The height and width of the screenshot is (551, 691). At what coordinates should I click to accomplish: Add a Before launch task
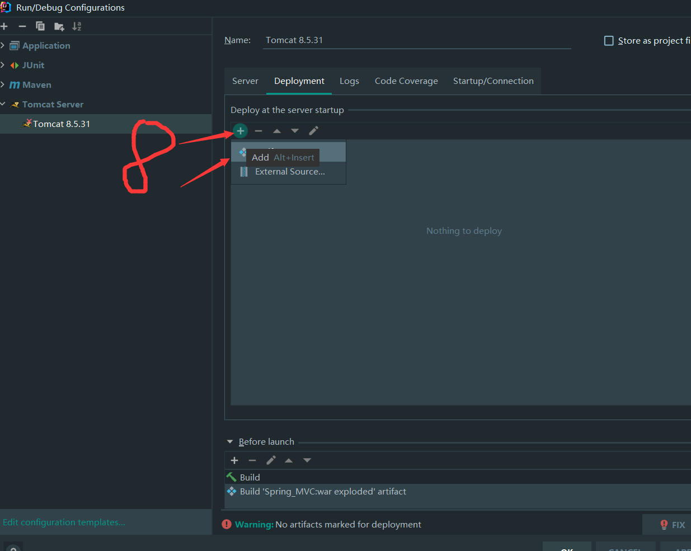coord(234,460)
